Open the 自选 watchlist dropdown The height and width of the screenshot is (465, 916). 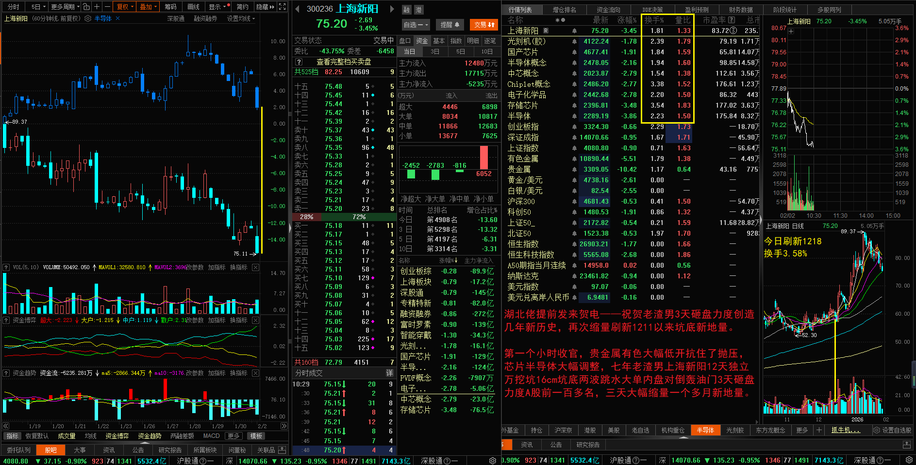coord(416,25)
